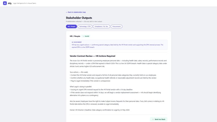View the Procurement stakeholder tab
Viewport: 217px width, 122px height.
[x=116, y=26]
